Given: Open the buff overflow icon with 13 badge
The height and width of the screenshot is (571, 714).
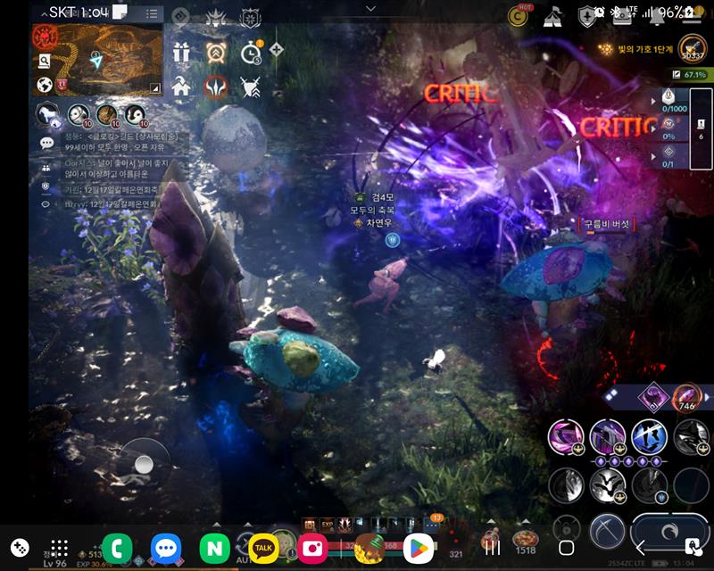Looking at the screenshot, I should click(x=431, y=525).
